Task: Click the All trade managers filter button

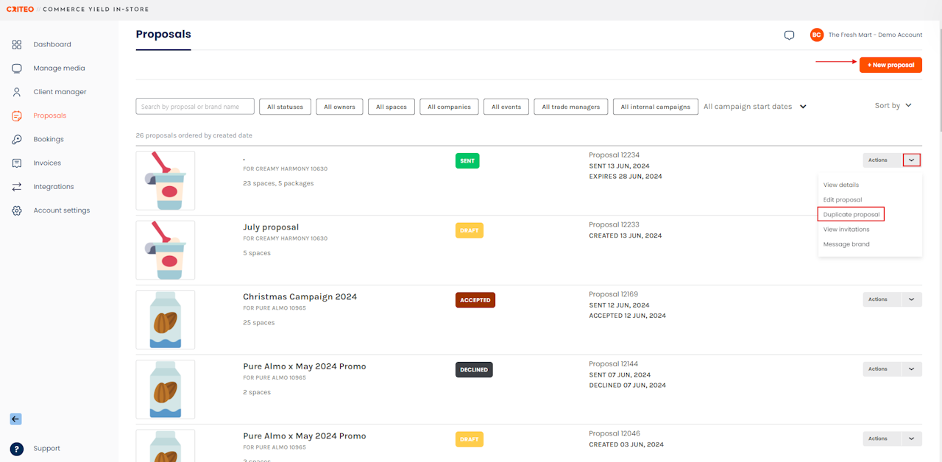Action: pos(570,107)
